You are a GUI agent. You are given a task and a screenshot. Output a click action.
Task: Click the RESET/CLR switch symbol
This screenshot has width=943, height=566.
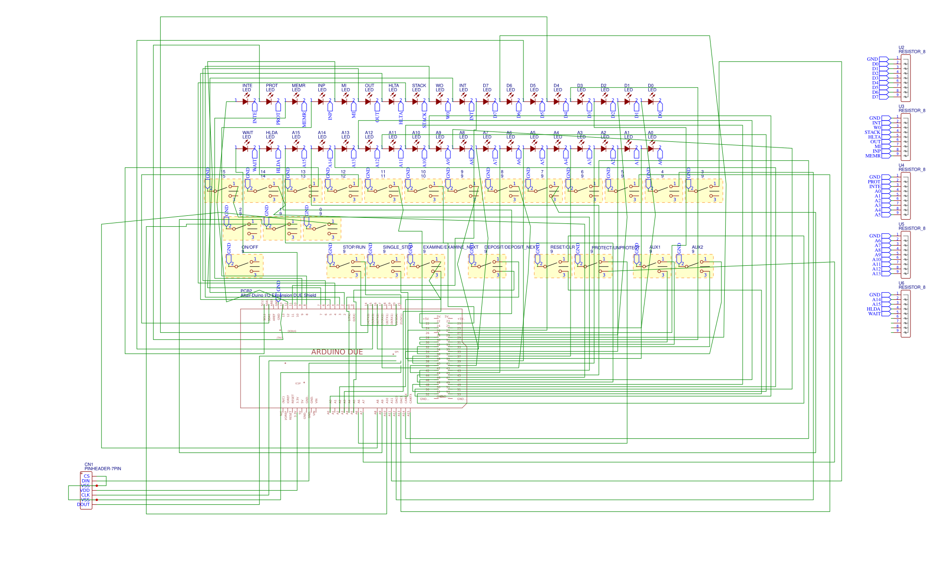(x=553, y=265)
